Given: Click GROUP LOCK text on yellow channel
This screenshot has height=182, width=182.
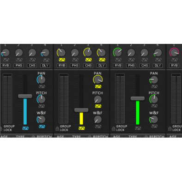Looking at the screenshot, I should click(x=66, y=128).
